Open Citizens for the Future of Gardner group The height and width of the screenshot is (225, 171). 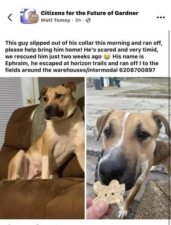pyautogui.click(x=90, y=13)
